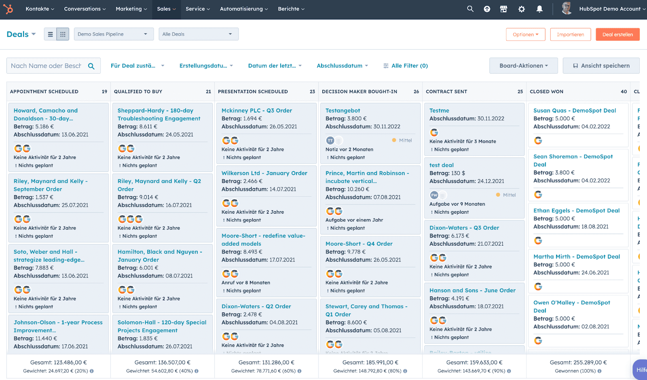Open Solomon-Hall 120-day Special Projects deal
Image resolution: width=647 pixels, height=380 pixels.
pos(162,327)
